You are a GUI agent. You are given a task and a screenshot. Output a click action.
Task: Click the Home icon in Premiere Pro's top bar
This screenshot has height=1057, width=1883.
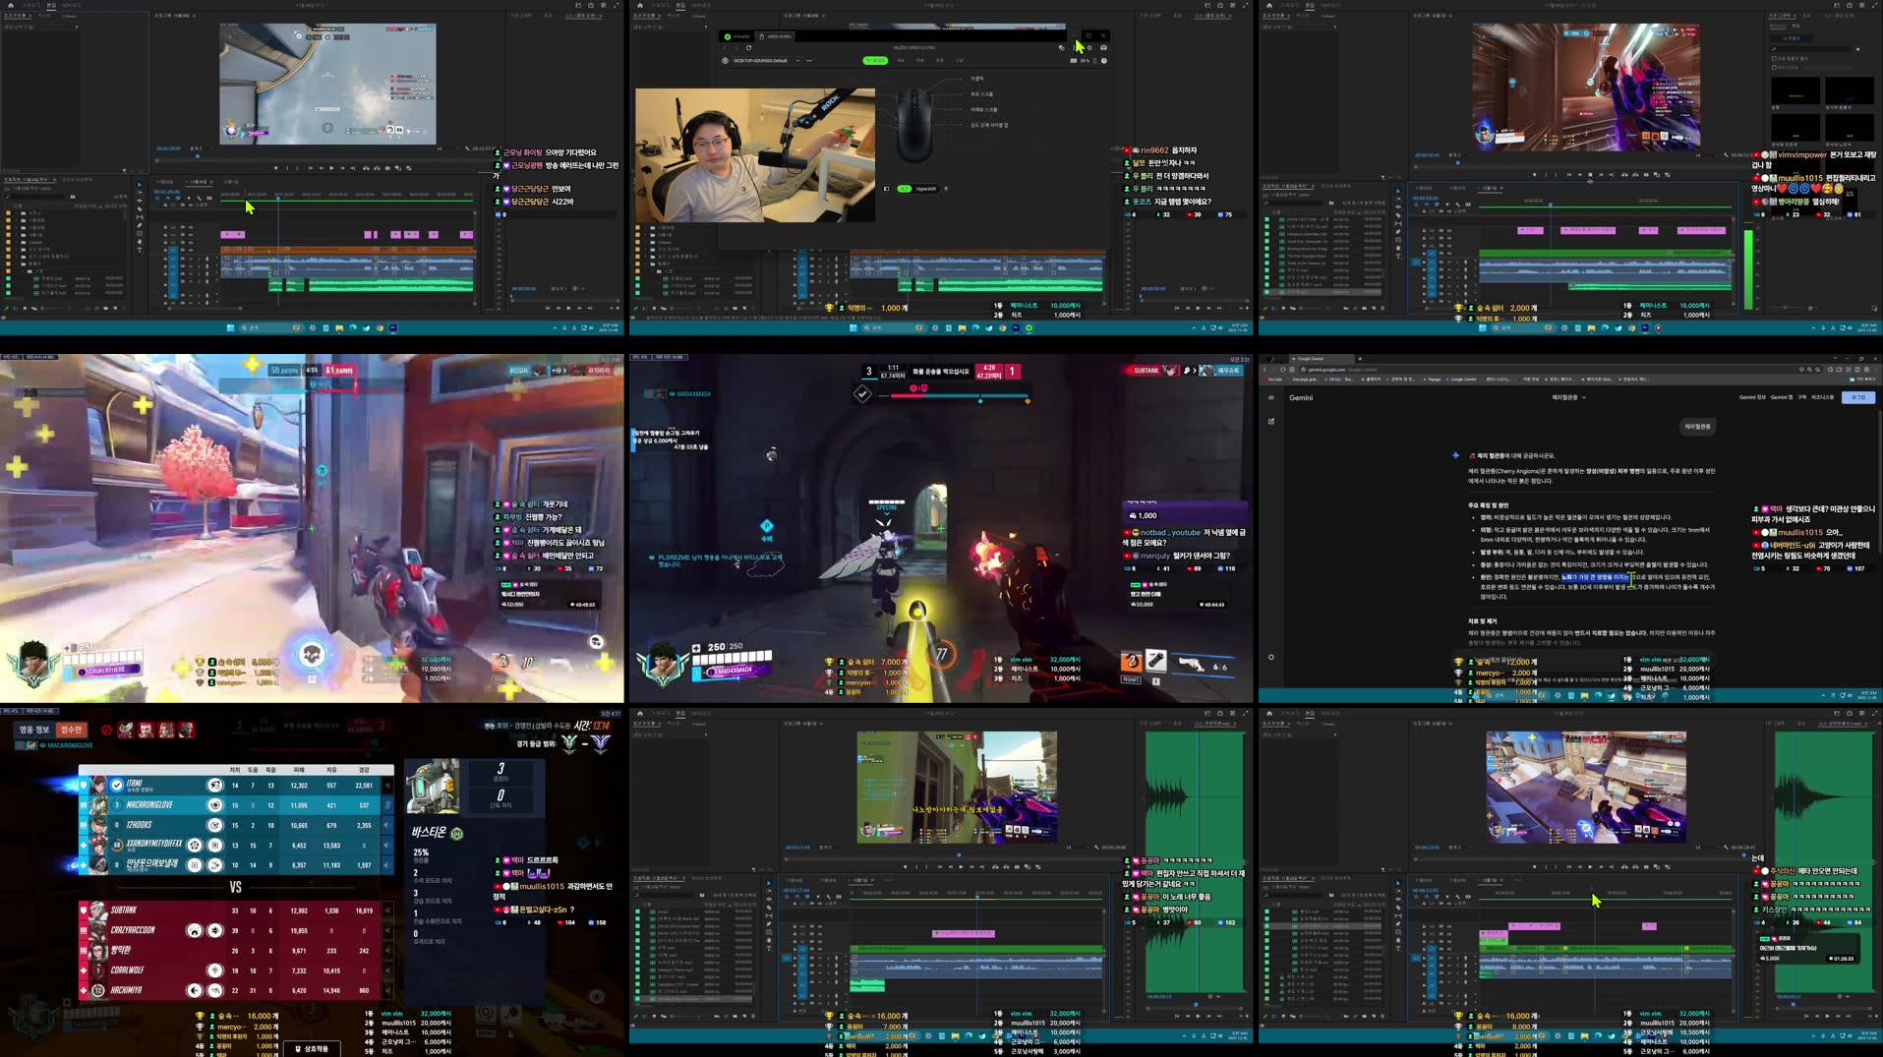11,5
